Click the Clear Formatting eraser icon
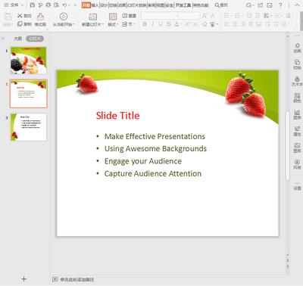Image resolution: width=303 pixels, height=286 pixels. coord(205,24)
